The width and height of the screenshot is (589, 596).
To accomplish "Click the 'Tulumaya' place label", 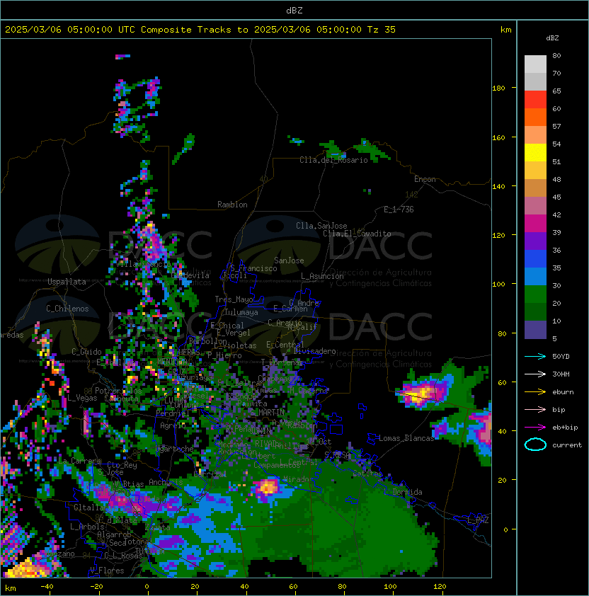I will (241, 312).
